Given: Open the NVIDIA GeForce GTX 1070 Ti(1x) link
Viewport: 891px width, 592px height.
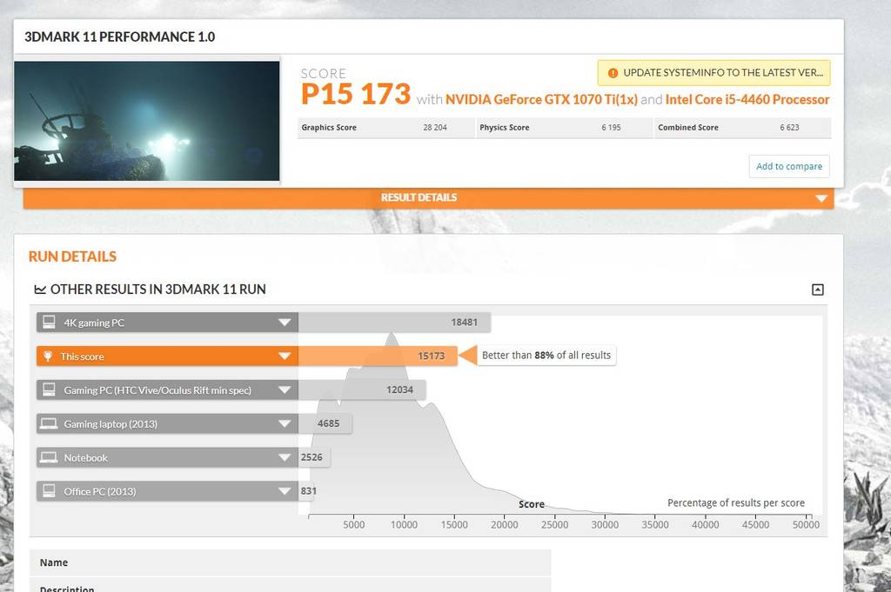Looking at the screenshot, I should point(541,100).
